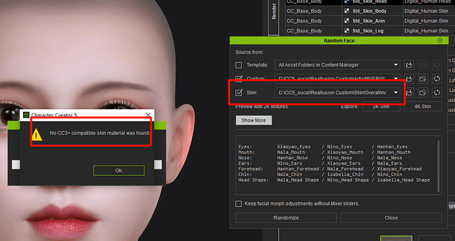Click the 2K Skin explore button
This screenshot has width=455, height=241.
coord(381,107)
